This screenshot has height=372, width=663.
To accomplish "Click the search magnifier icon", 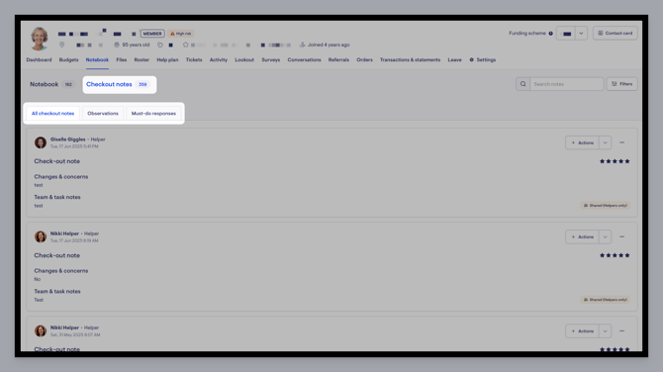I will [523, 84].
